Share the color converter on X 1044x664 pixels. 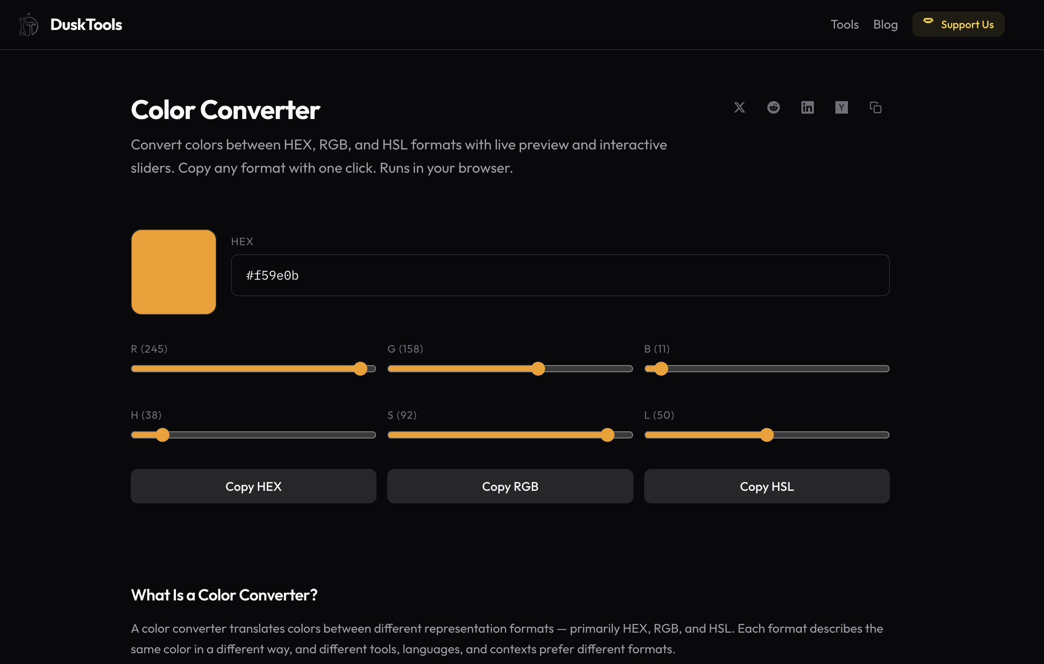(739, 107)
